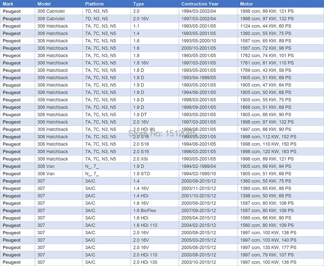Click motor cell "1587 ccm, 72 KW, 98 PS"
The image size is (324, 266).
tap(281, 48)
